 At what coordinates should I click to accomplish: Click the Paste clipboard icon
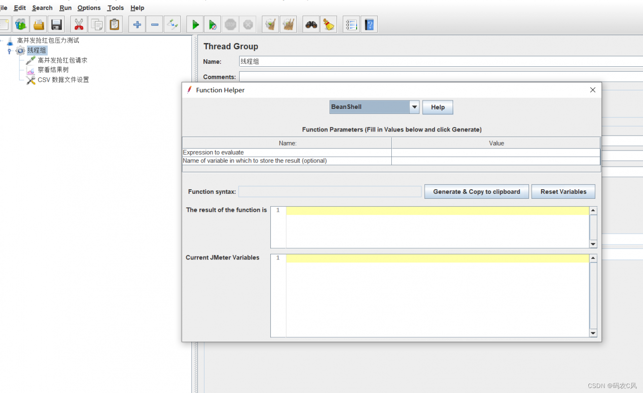[115, 24]
